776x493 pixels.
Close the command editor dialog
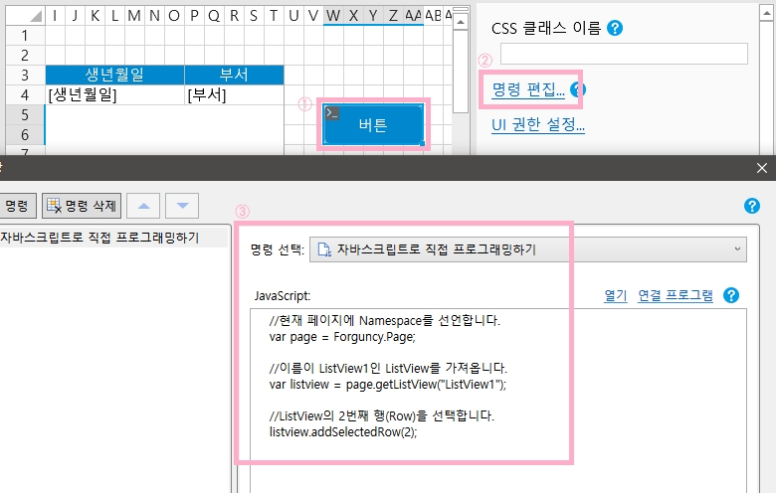(762, 169)
